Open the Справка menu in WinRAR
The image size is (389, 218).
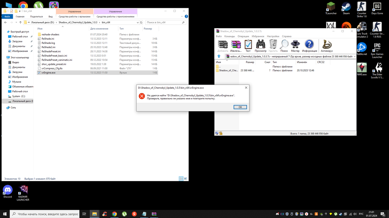coord(287,36)
